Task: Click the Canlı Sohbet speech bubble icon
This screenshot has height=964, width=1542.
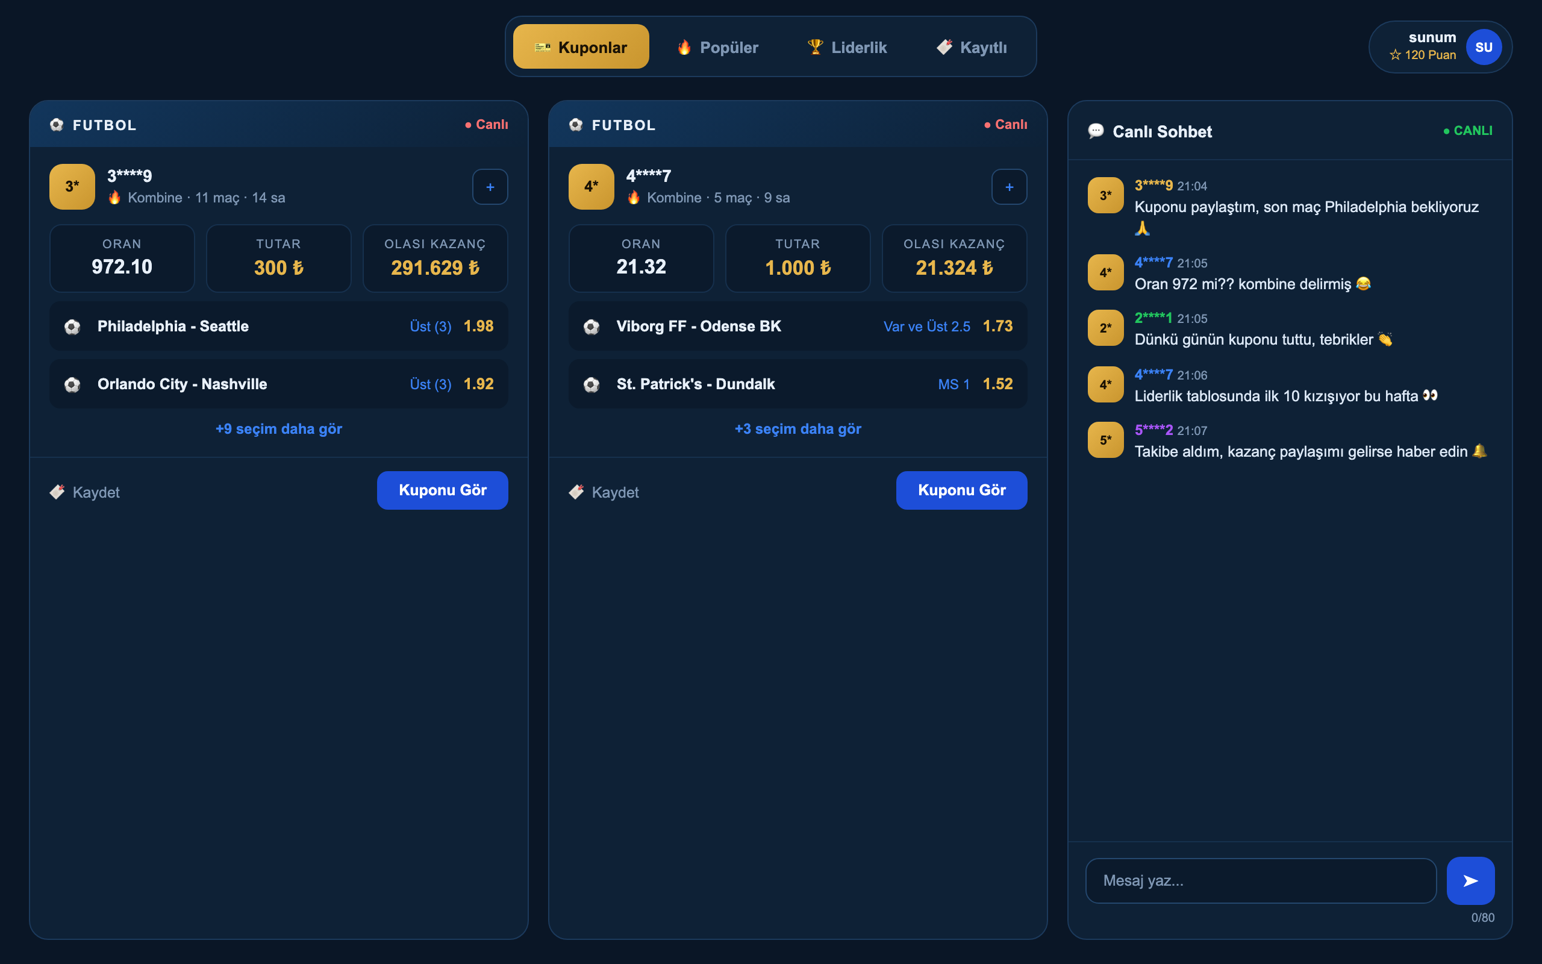Action: [x=1096, y=131]
